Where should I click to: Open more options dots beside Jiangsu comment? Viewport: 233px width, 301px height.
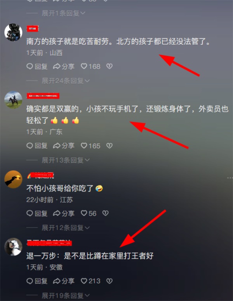[x=230, y=178]
